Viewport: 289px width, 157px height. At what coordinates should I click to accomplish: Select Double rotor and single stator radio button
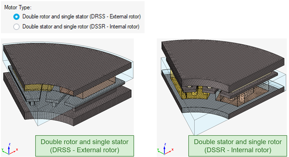16,17
